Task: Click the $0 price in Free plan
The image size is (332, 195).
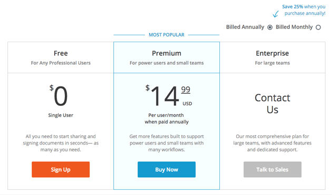Action: click(x=58, y=95)
